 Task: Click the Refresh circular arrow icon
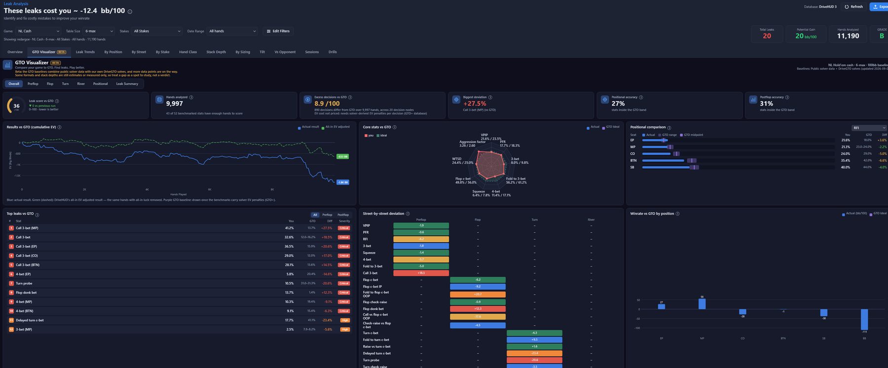pos(847,7)
